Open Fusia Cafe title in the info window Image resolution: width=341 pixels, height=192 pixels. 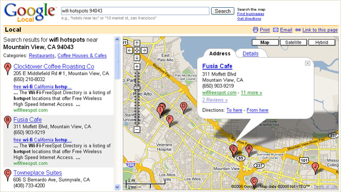(x=217, y=66)
